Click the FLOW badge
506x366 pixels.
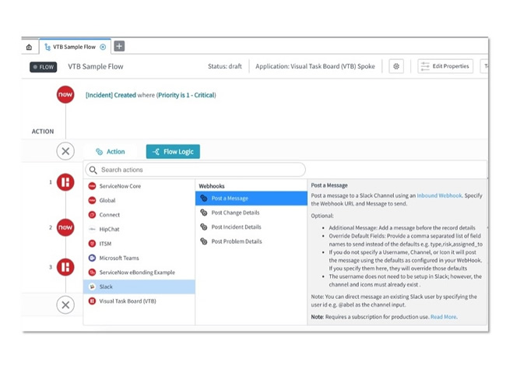click(x=44, y=67)
